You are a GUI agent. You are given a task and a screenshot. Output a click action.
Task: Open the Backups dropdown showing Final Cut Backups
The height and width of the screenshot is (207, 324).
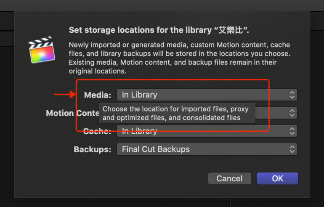pos(206,149)
